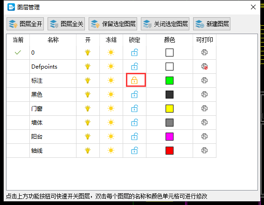Lock the 阳台 layer padlock icon
Screen dimensions: 264x205
[134, 136]
